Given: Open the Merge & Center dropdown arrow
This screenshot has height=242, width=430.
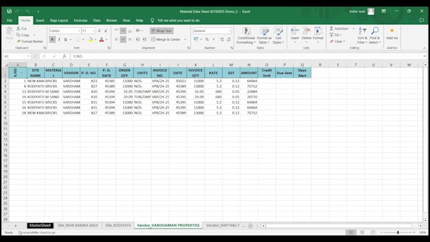Looking at the screenshot, I should (x=185, y=39).
